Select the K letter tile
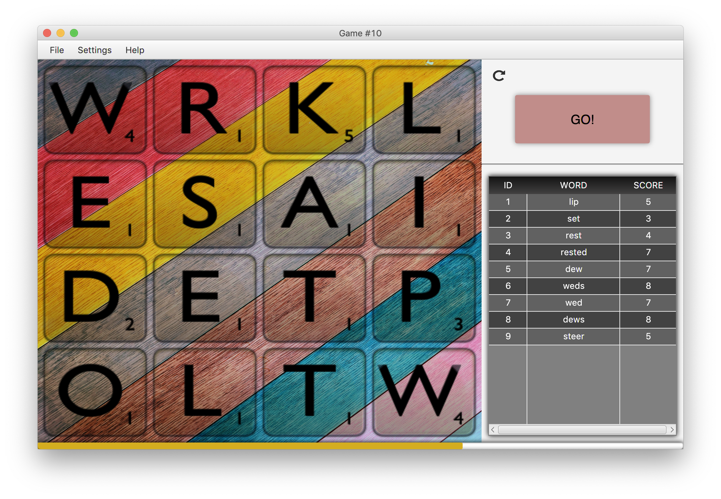Image resolution: width=721 pixels, height=499 pixels. point(314,110)
